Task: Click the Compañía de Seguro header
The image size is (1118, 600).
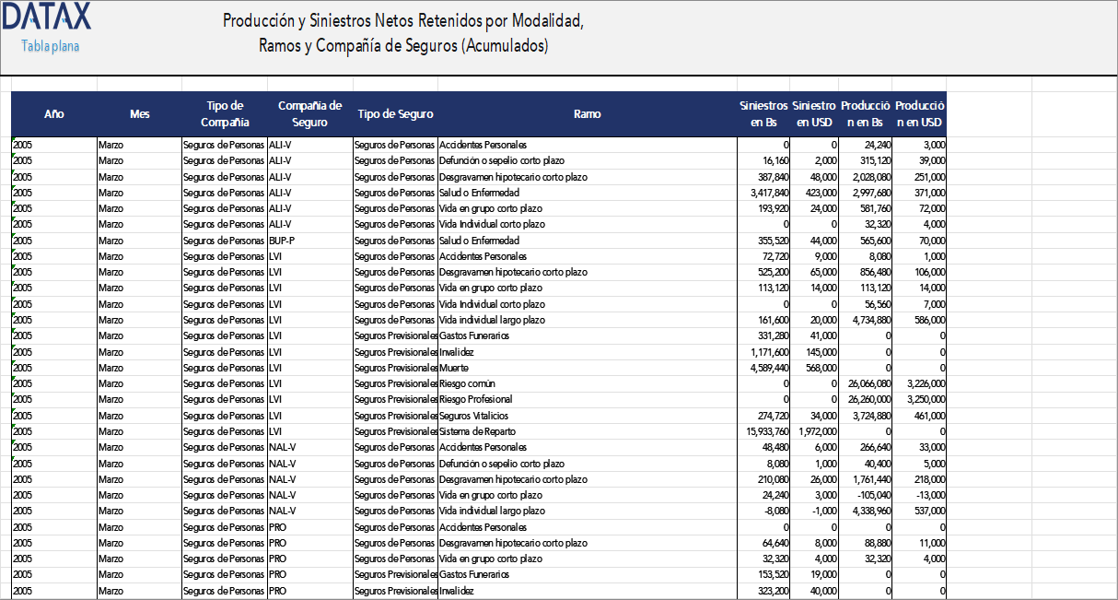Action: point(310,114)
